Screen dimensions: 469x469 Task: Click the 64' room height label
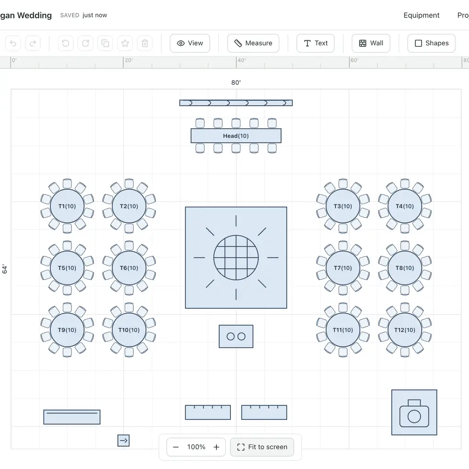5,269
